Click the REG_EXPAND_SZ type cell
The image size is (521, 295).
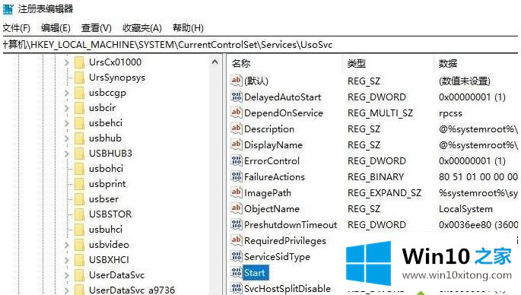click(384, 193)
